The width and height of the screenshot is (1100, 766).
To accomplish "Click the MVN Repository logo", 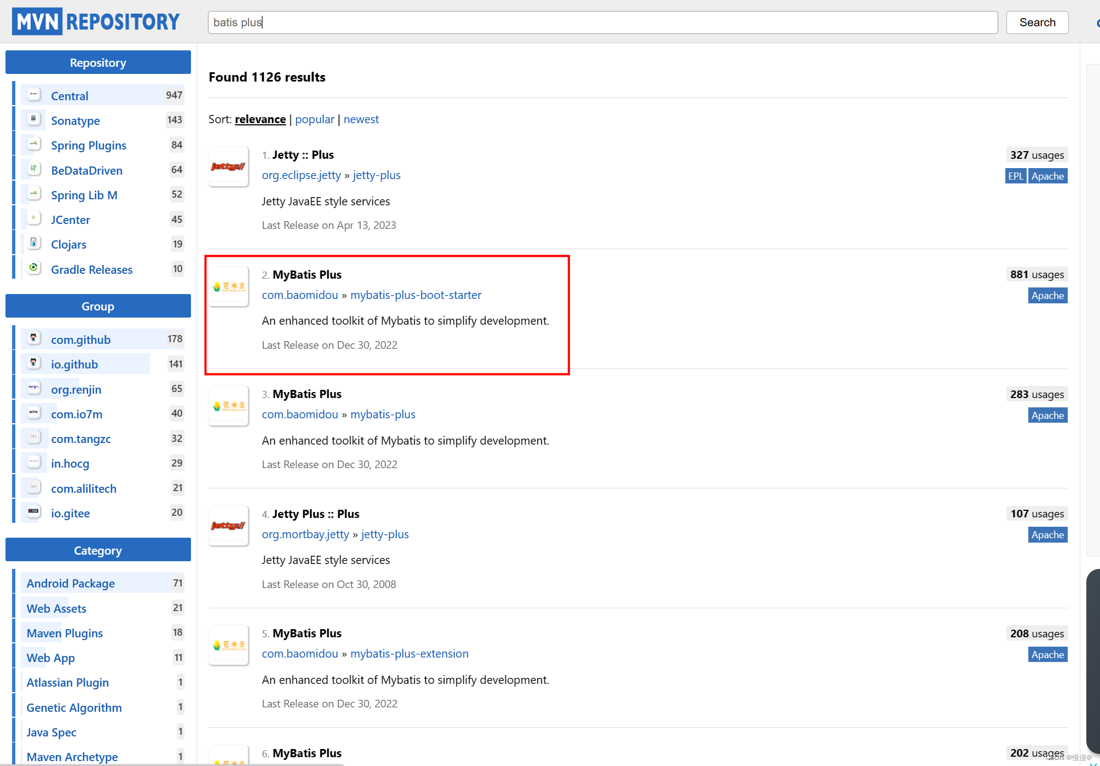I will click(x=96, y=22).
